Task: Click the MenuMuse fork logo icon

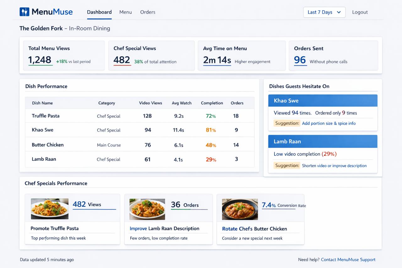Action: coord(24,12)
